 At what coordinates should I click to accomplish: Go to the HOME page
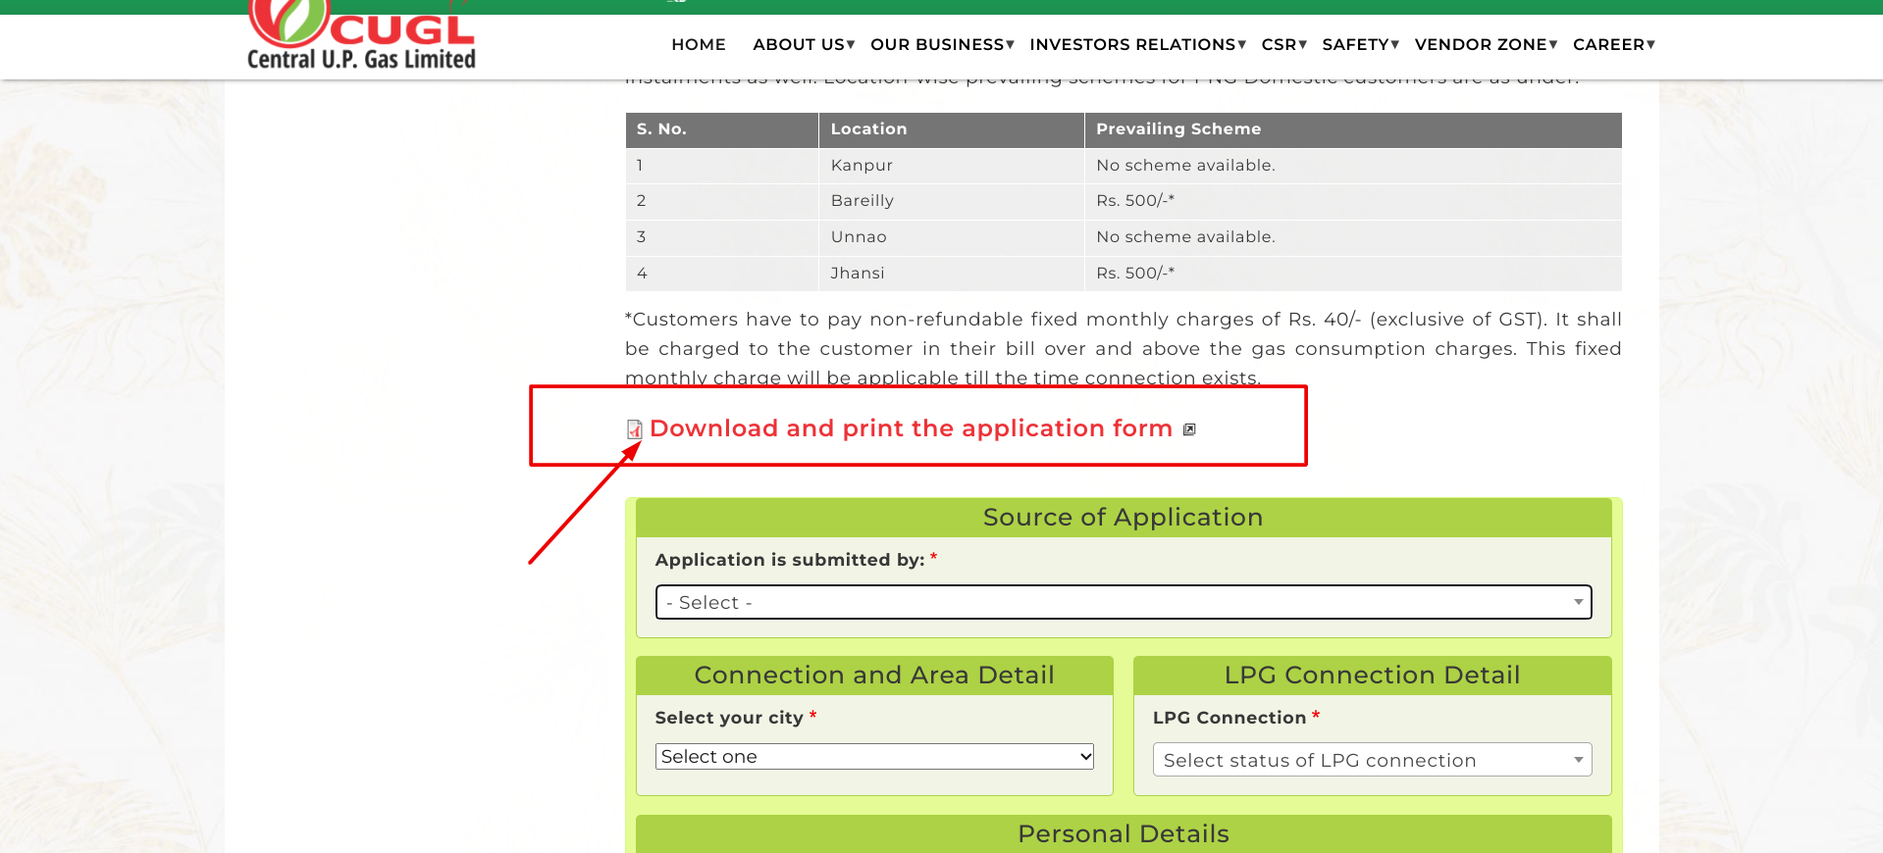pos(698,44)
